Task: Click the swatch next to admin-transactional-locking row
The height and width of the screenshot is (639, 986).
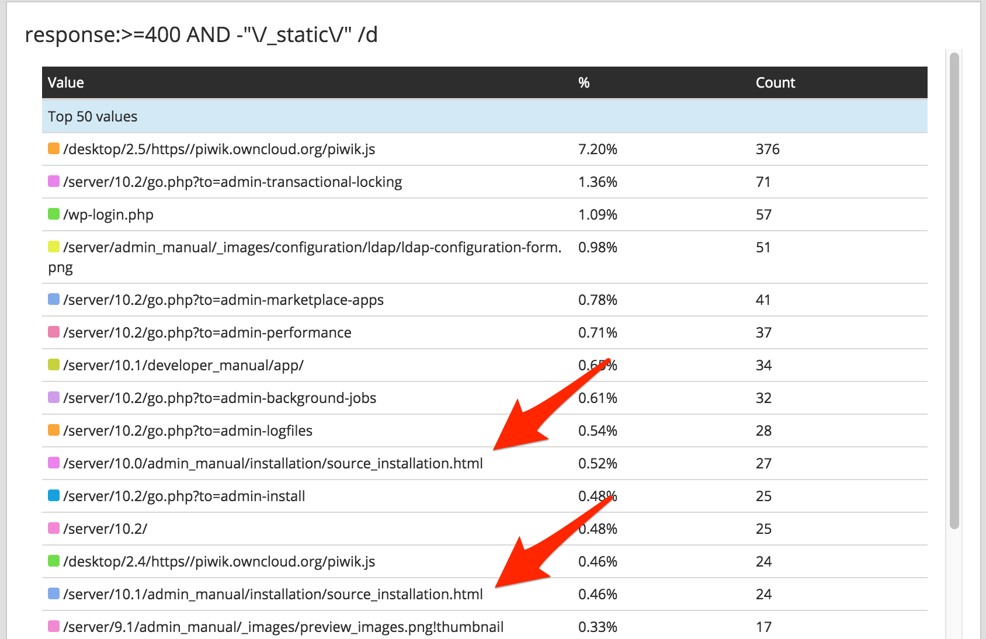Action: click(x=54, y=181)
